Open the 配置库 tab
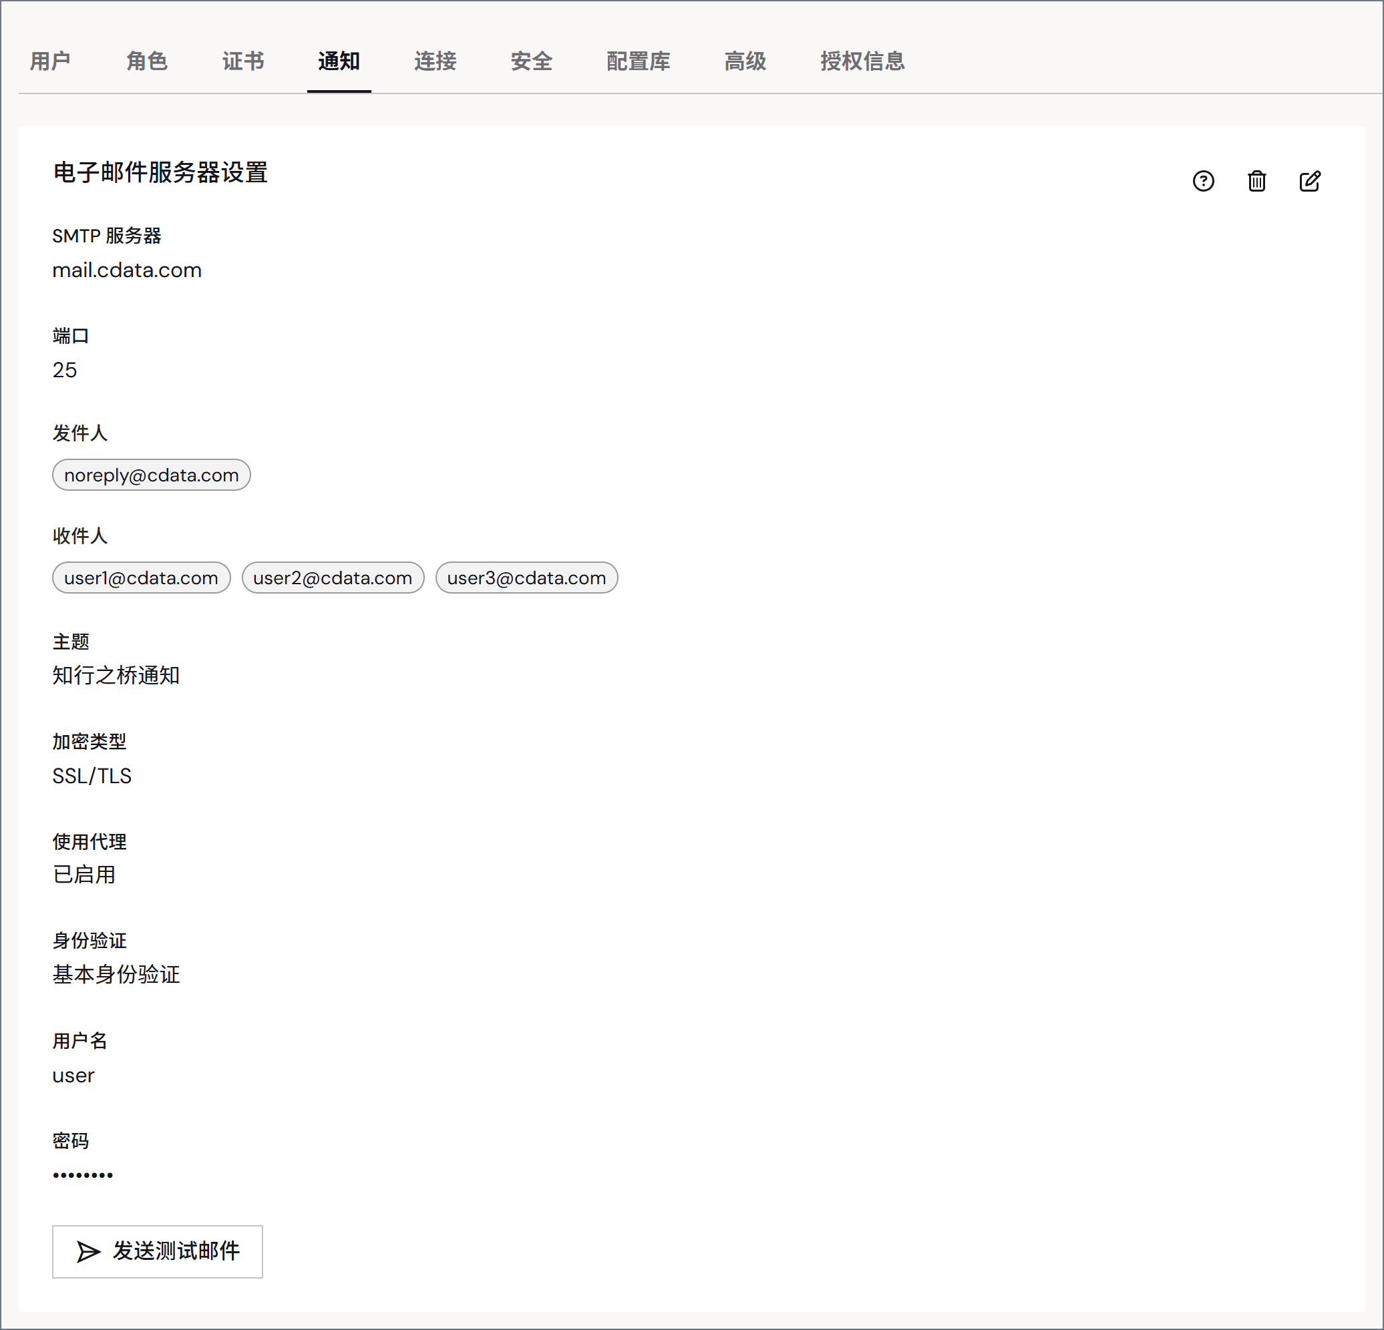Screen dimensions: 1384x1330 click(x=639, y=61)
